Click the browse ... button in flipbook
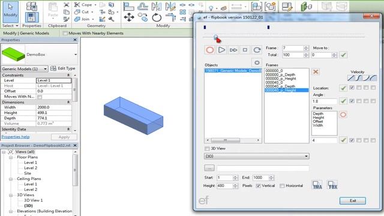Viewport: 384px width, 216px height. [x=209, y=168]
